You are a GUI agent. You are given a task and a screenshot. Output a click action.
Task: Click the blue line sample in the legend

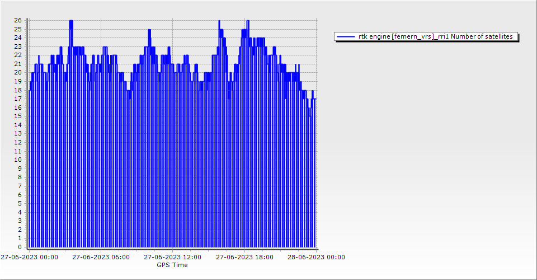(x=347, y=36)
